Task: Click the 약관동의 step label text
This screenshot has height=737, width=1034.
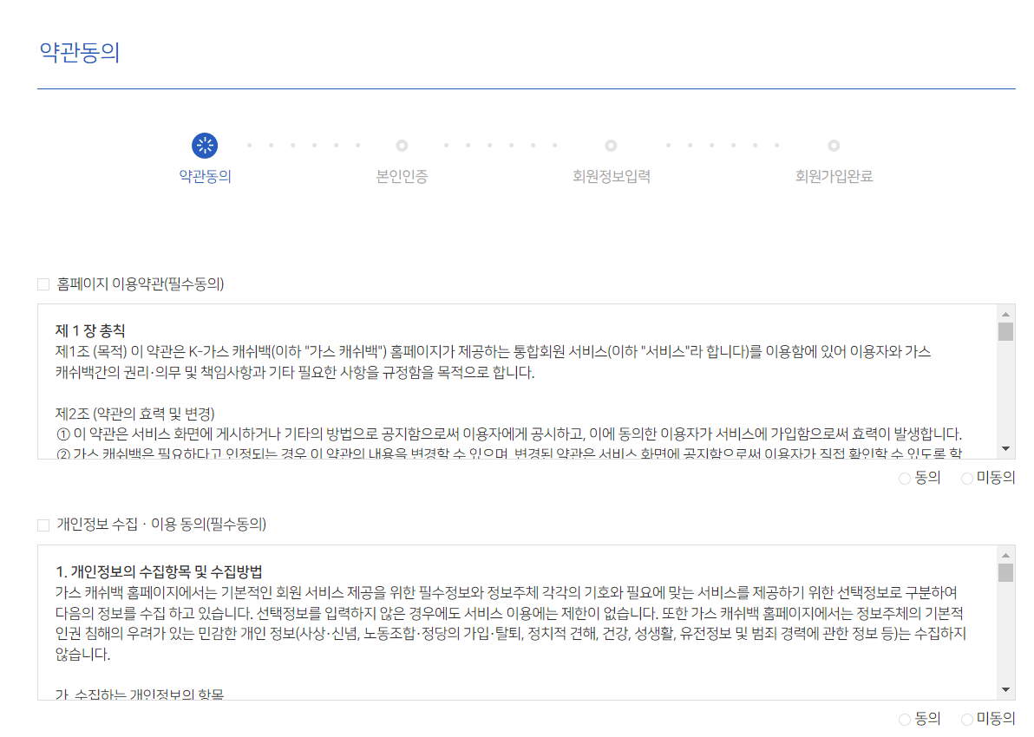Action: [x=204, y=176]
